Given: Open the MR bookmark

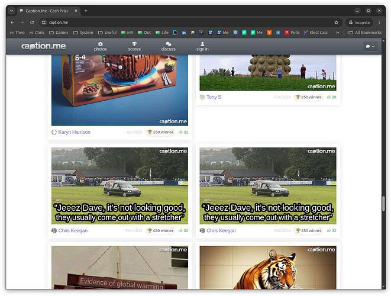Looking at the screenshot, I should coord(127,33).
